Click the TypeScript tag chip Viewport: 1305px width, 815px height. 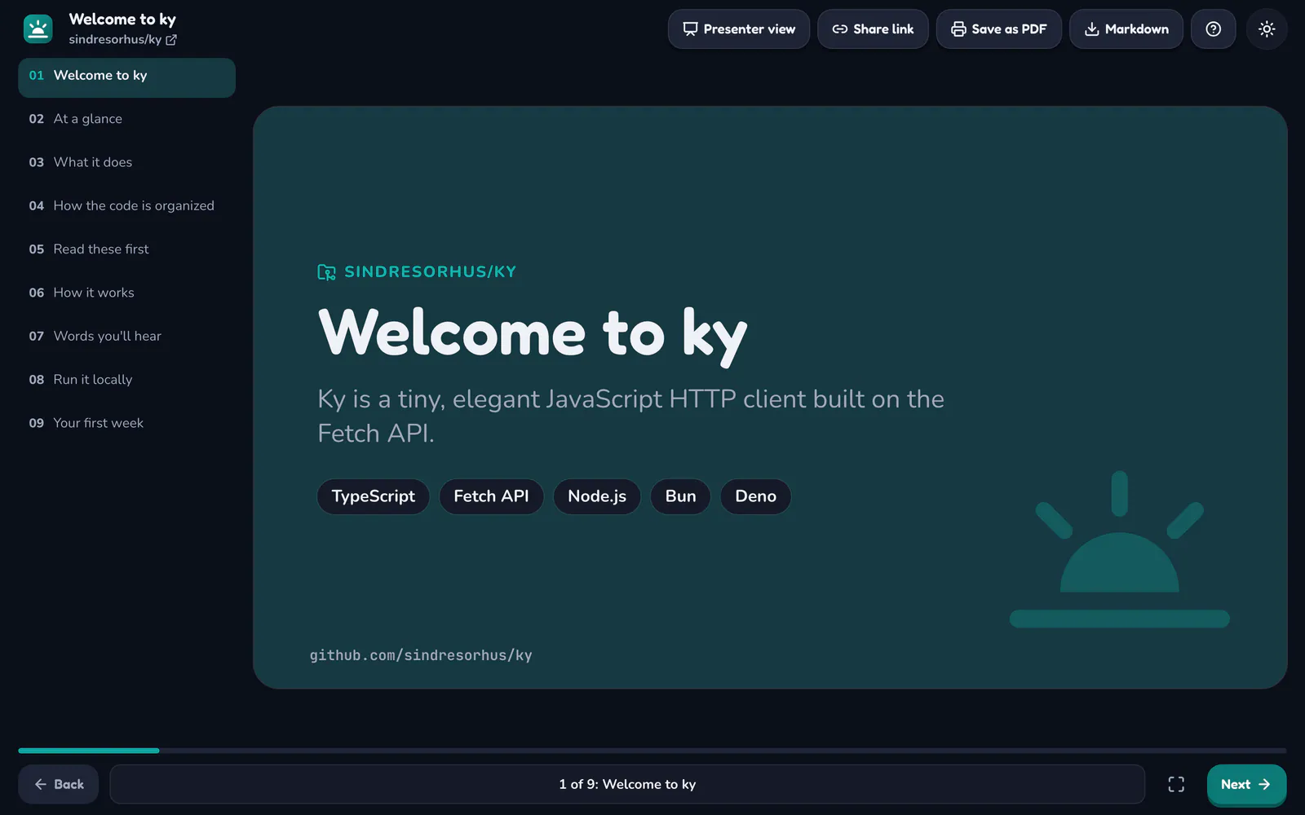point(374,496)
